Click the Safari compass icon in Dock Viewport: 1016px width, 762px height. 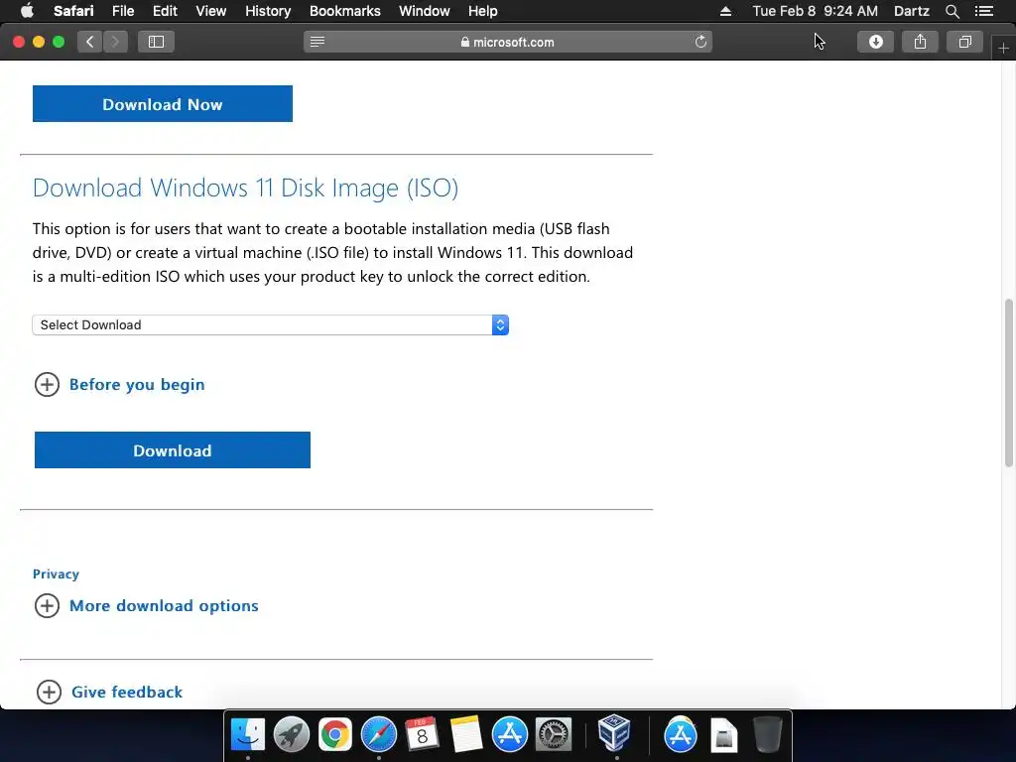point(378,734)
